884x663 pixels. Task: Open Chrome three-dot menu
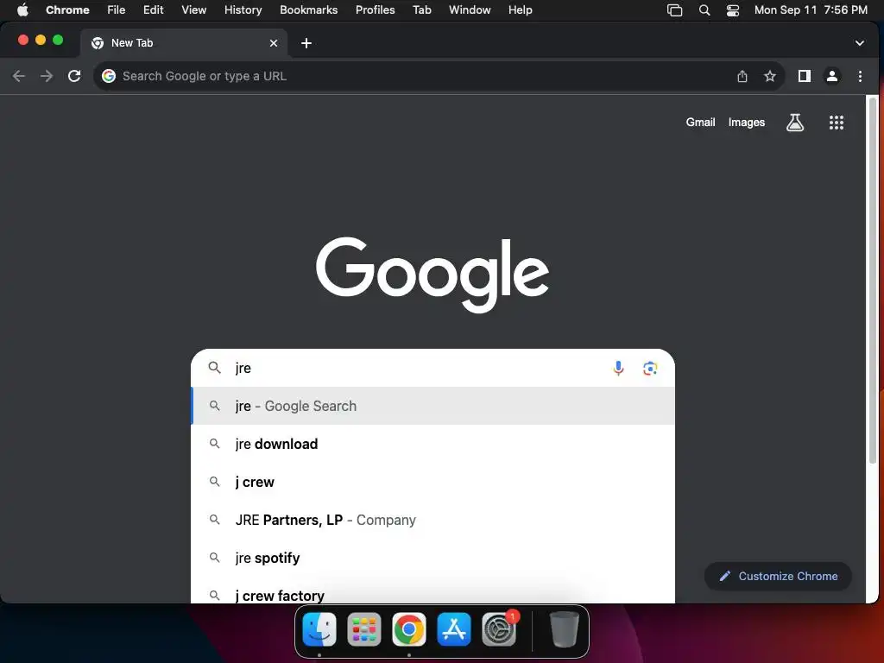[x=860, y=76]
